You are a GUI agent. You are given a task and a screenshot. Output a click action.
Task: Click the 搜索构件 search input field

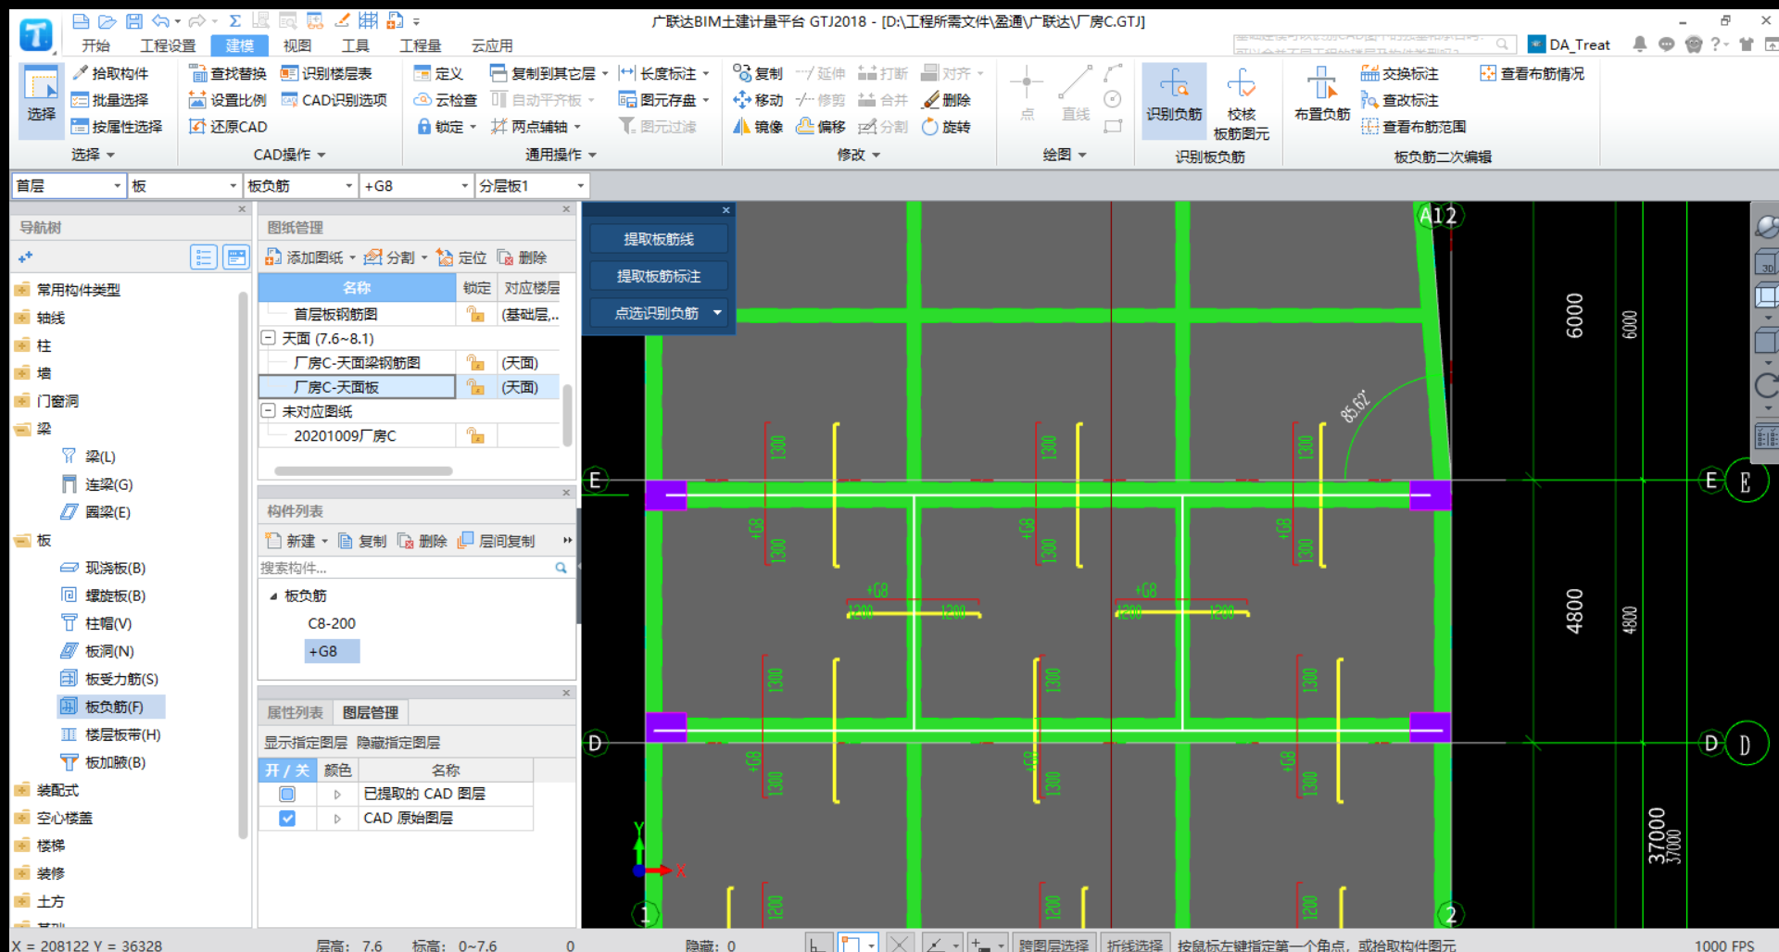(x=406, y=568)
